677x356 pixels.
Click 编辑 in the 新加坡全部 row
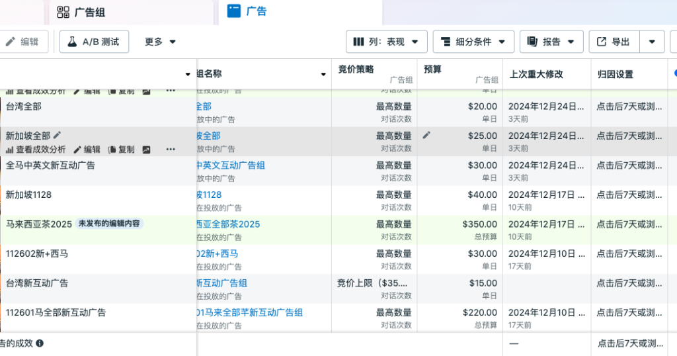tap(87, 150)
